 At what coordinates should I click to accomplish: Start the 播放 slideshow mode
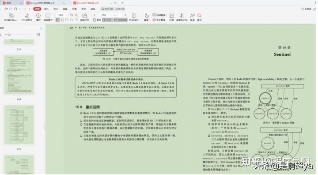(38, 17)
